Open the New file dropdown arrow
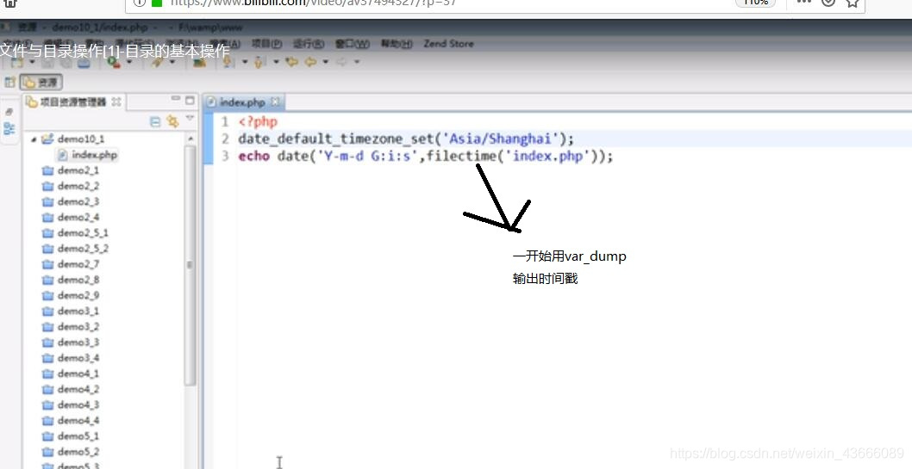Screen dimensions: 912x469 coord(31,61)
